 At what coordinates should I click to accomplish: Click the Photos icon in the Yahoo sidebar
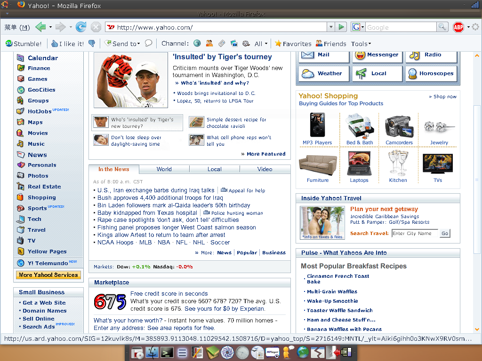point(21,176)
